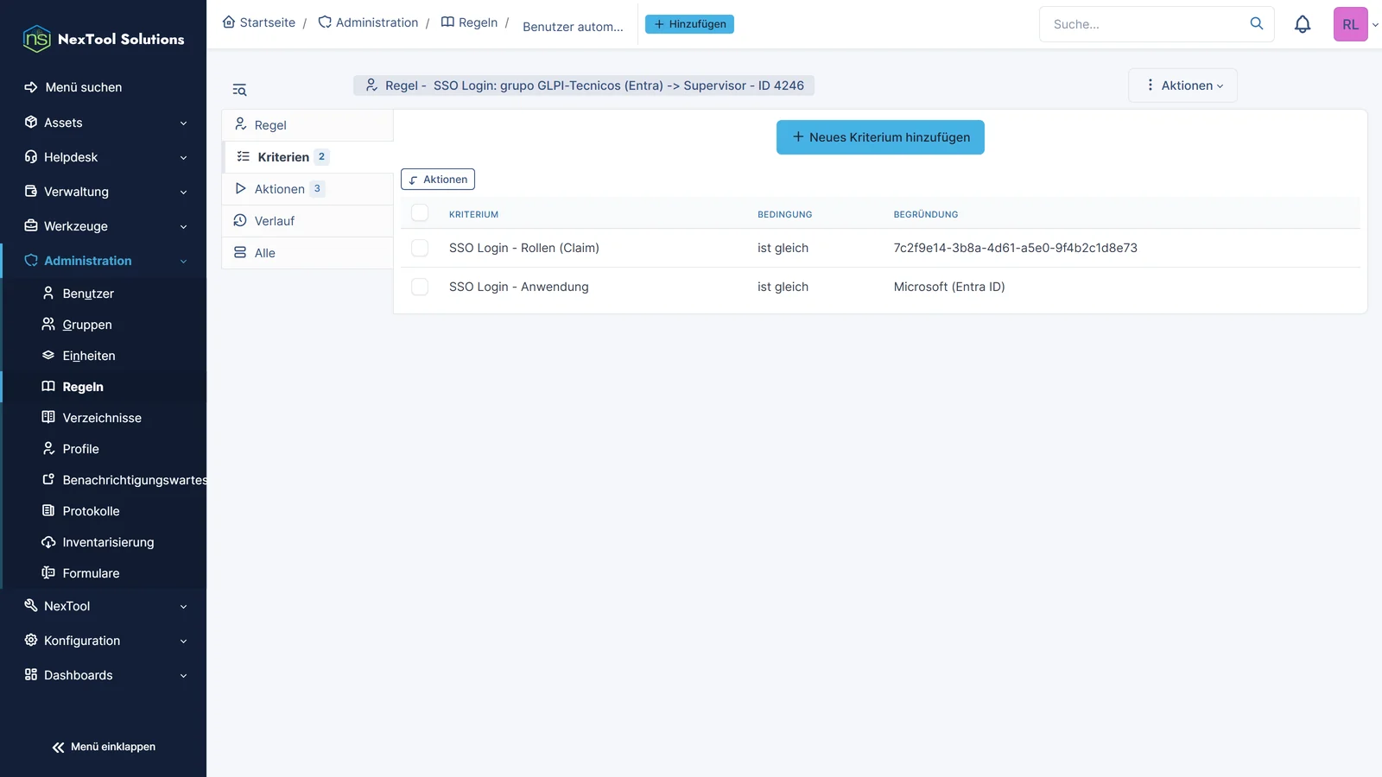Viewport: 1382px width, 777px height.
Task: Expand the Verwaltung menu
Action: (x=104, y=192)
